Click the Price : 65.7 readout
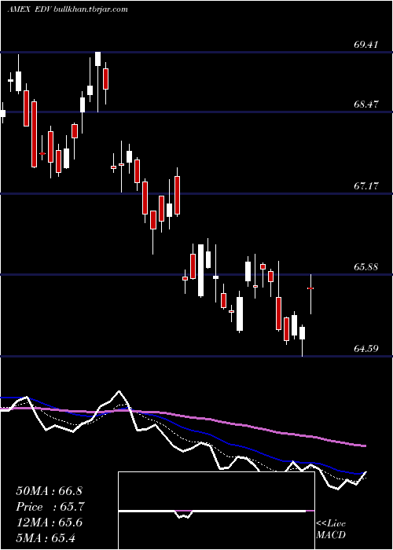This screenshot has width=393, height=550. [50, 507]
